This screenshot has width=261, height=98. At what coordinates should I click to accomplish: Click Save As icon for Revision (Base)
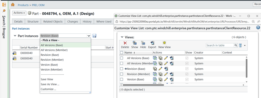155,69
